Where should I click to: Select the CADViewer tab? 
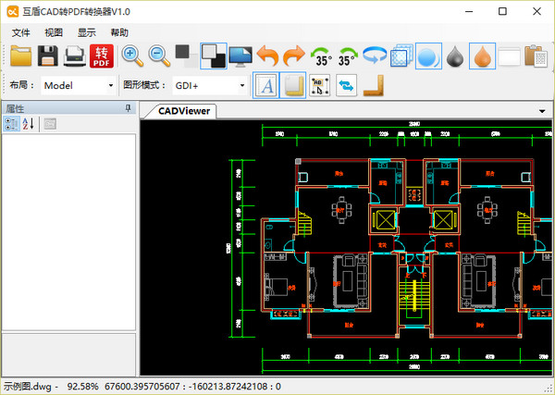click(179, 111)
